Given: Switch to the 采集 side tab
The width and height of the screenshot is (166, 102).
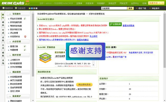Looking at the screenshot, I should coord(3,39).
